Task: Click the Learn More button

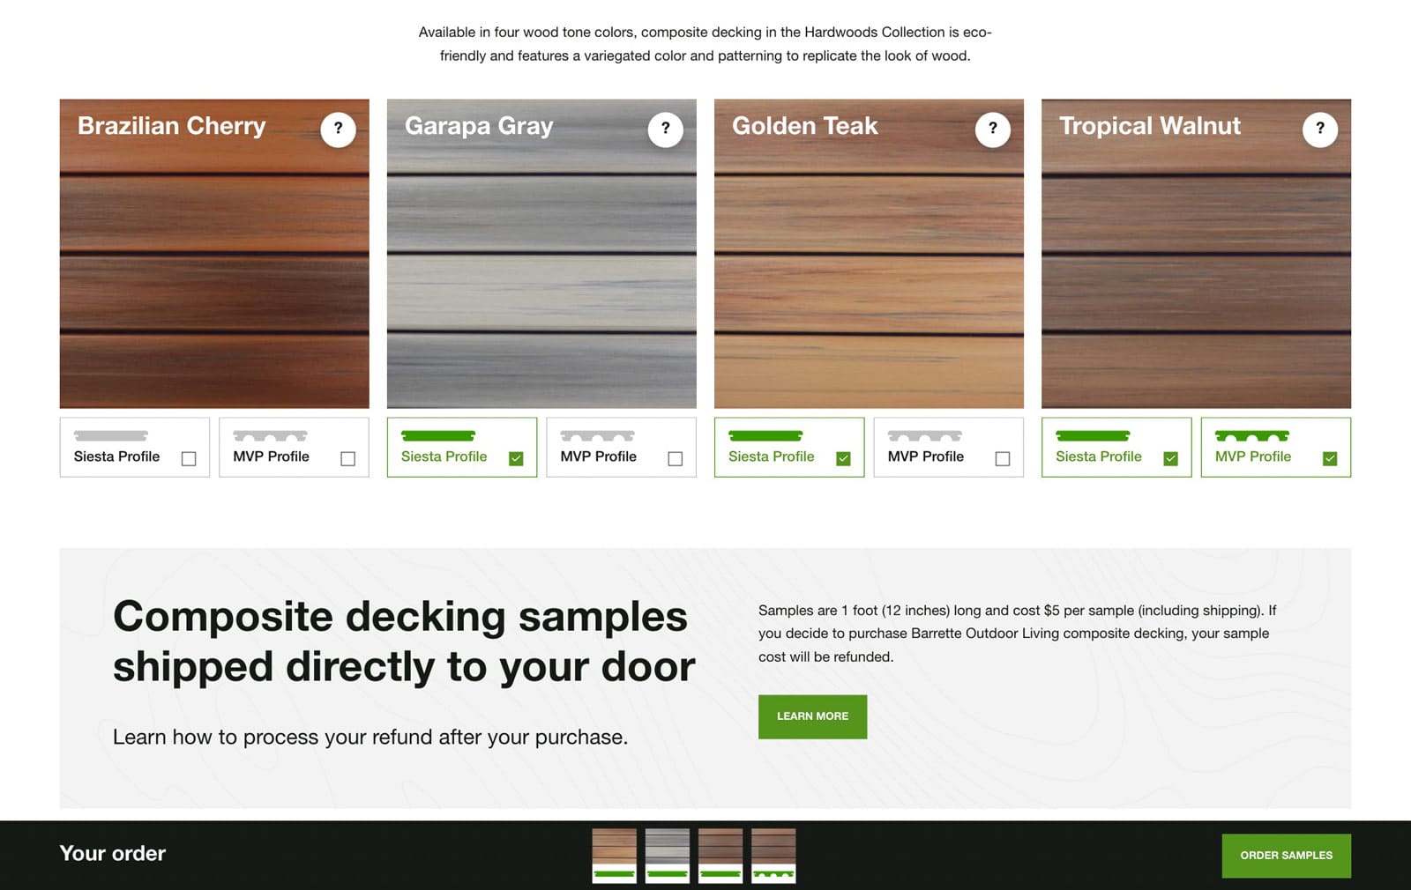Action: click(x=812, y=716)
